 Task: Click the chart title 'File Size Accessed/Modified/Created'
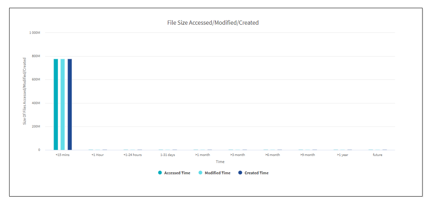coord(213,23)
